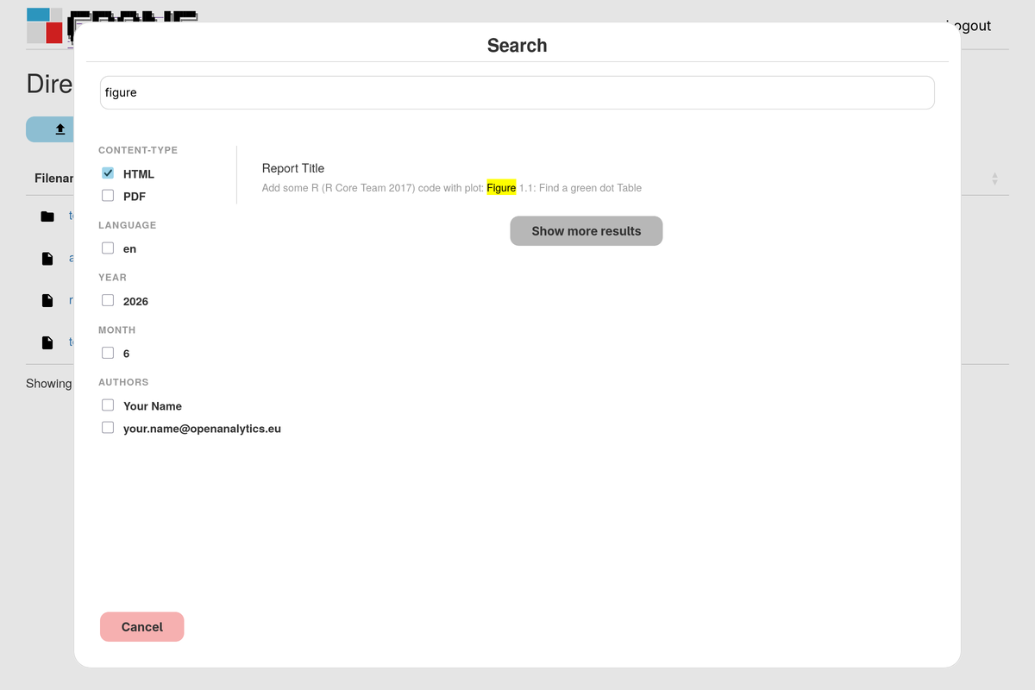This screenshot has width=1035, height=690.
Task: Uncheck the HTML content-type checkbox
Action: [108, 173]
